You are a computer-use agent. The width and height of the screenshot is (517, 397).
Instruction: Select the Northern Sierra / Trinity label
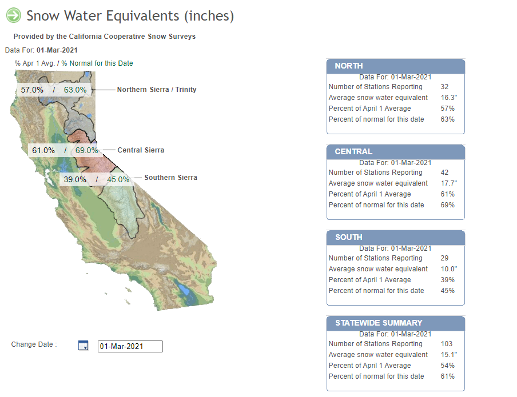click(x=157, y=90)
